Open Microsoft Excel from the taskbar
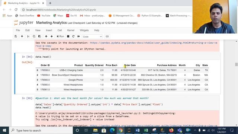The width and height of the screenshot is (238, 134). (146, 130)
